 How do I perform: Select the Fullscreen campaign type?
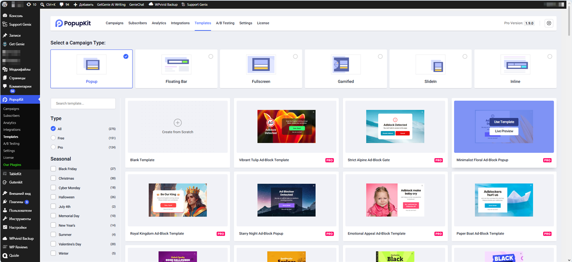pyautogui.click(x=261, y=69)
